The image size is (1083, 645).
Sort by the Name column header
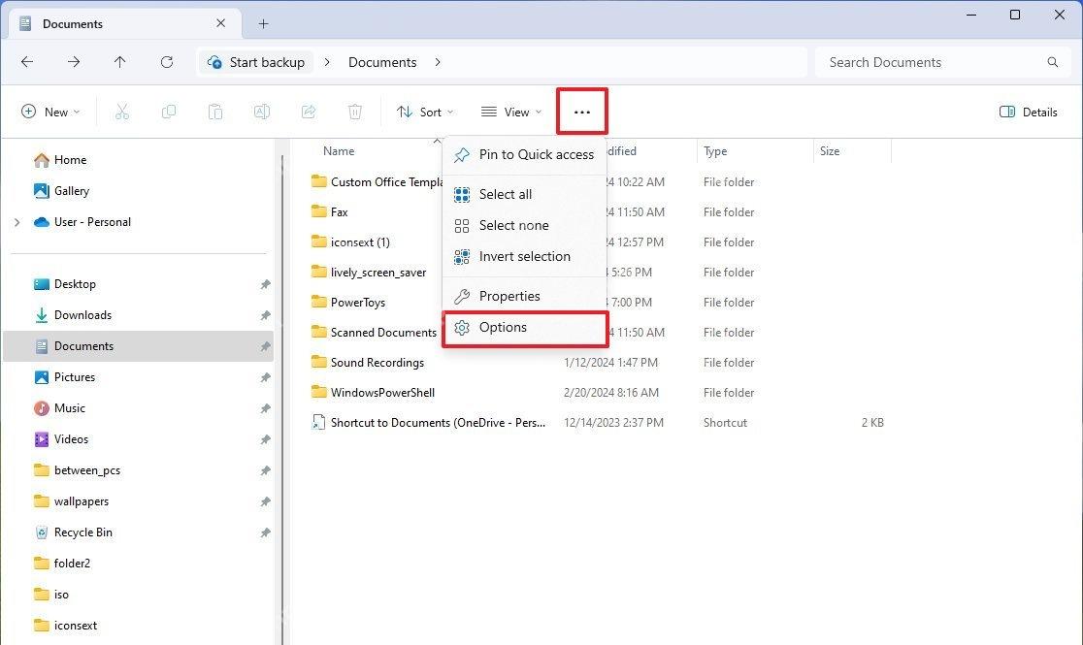339,151
